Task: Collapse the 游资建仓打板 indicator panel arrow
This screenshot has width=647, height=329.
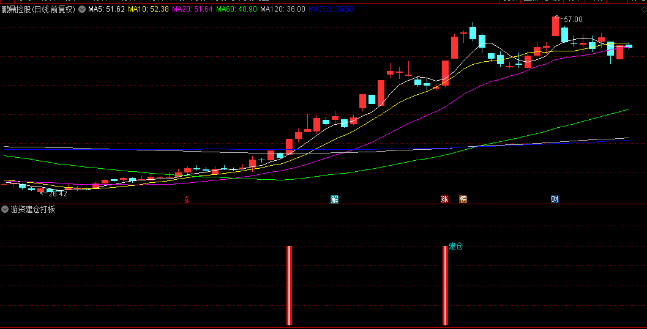Action: (x=5, y=209)
